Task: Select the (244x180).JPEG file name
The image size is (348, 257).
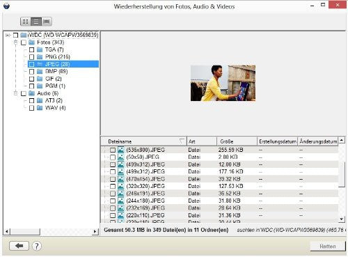Action: pyautogui.click(x=145, y=201)
